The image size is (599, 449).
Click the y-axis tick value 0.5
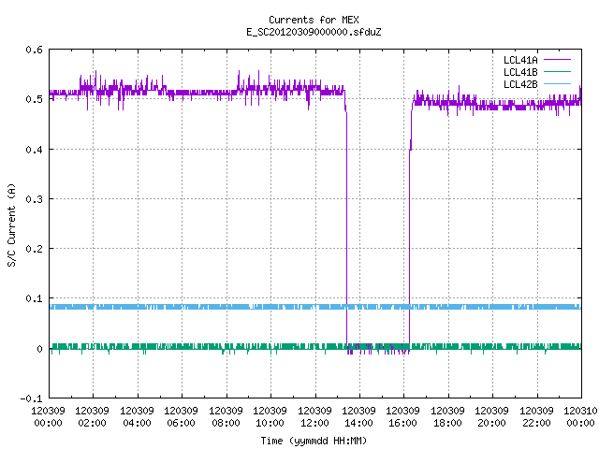point(34,99)
